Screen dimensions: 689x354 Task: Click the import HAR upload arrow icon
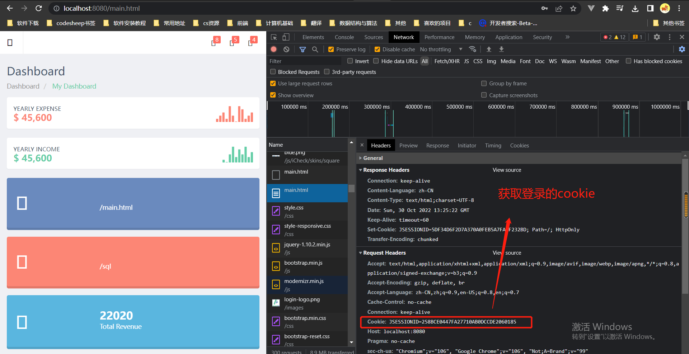click(489, 49)
